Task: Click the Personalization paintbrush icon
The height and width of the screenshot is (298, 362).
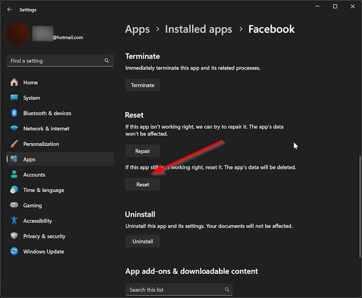Action: [14, 144]
